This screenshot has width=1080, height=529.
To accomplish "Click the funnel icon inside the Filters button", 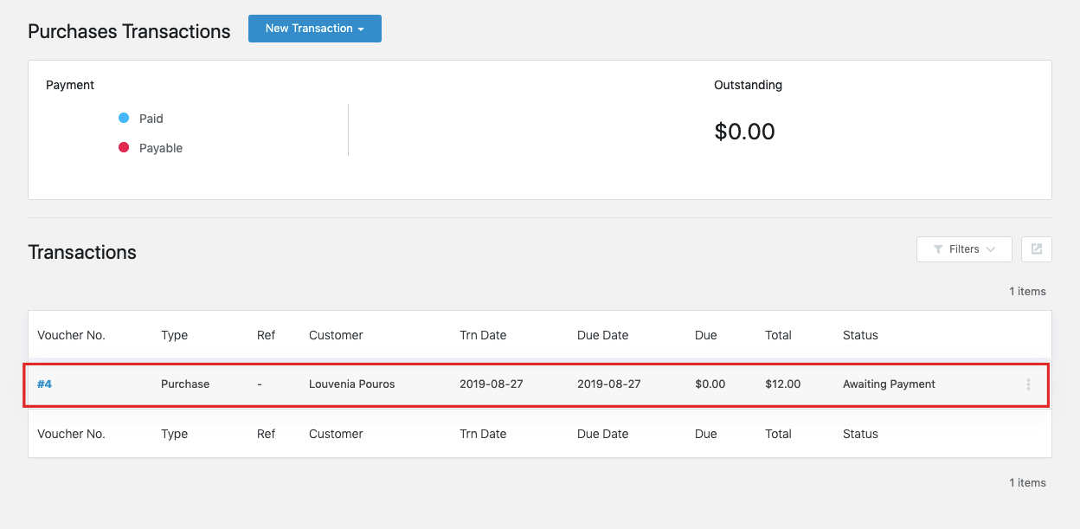I will [941, 249].
